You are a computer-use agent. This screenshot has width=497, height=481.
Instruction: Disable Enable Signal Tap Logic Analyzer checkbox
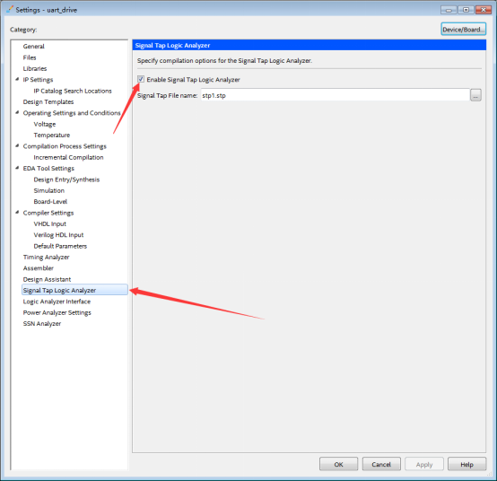[x=141, y=79]
